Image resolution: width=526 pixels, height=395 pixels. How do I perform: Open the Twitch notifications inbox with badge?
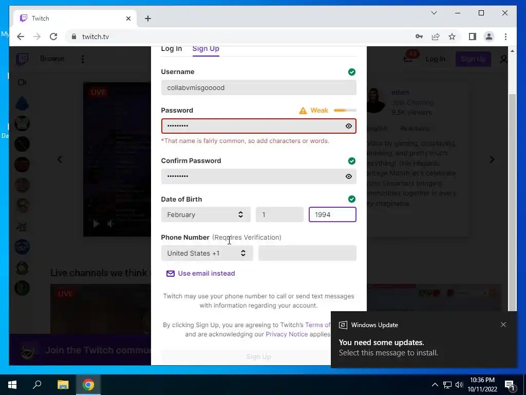point(409,57)
